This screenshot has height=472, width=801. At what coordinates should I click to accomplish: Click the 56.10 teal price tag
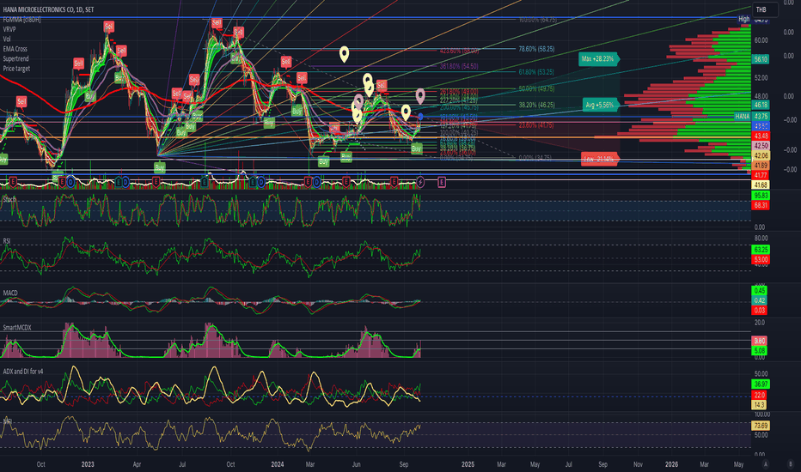[761, 59]
